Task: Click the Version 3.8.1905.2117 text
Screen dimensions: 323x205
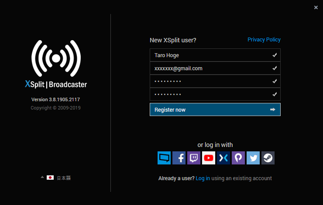Action: [55, 99]
